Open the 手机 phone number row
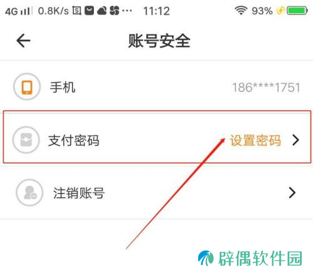 click(x=156, y=87)
